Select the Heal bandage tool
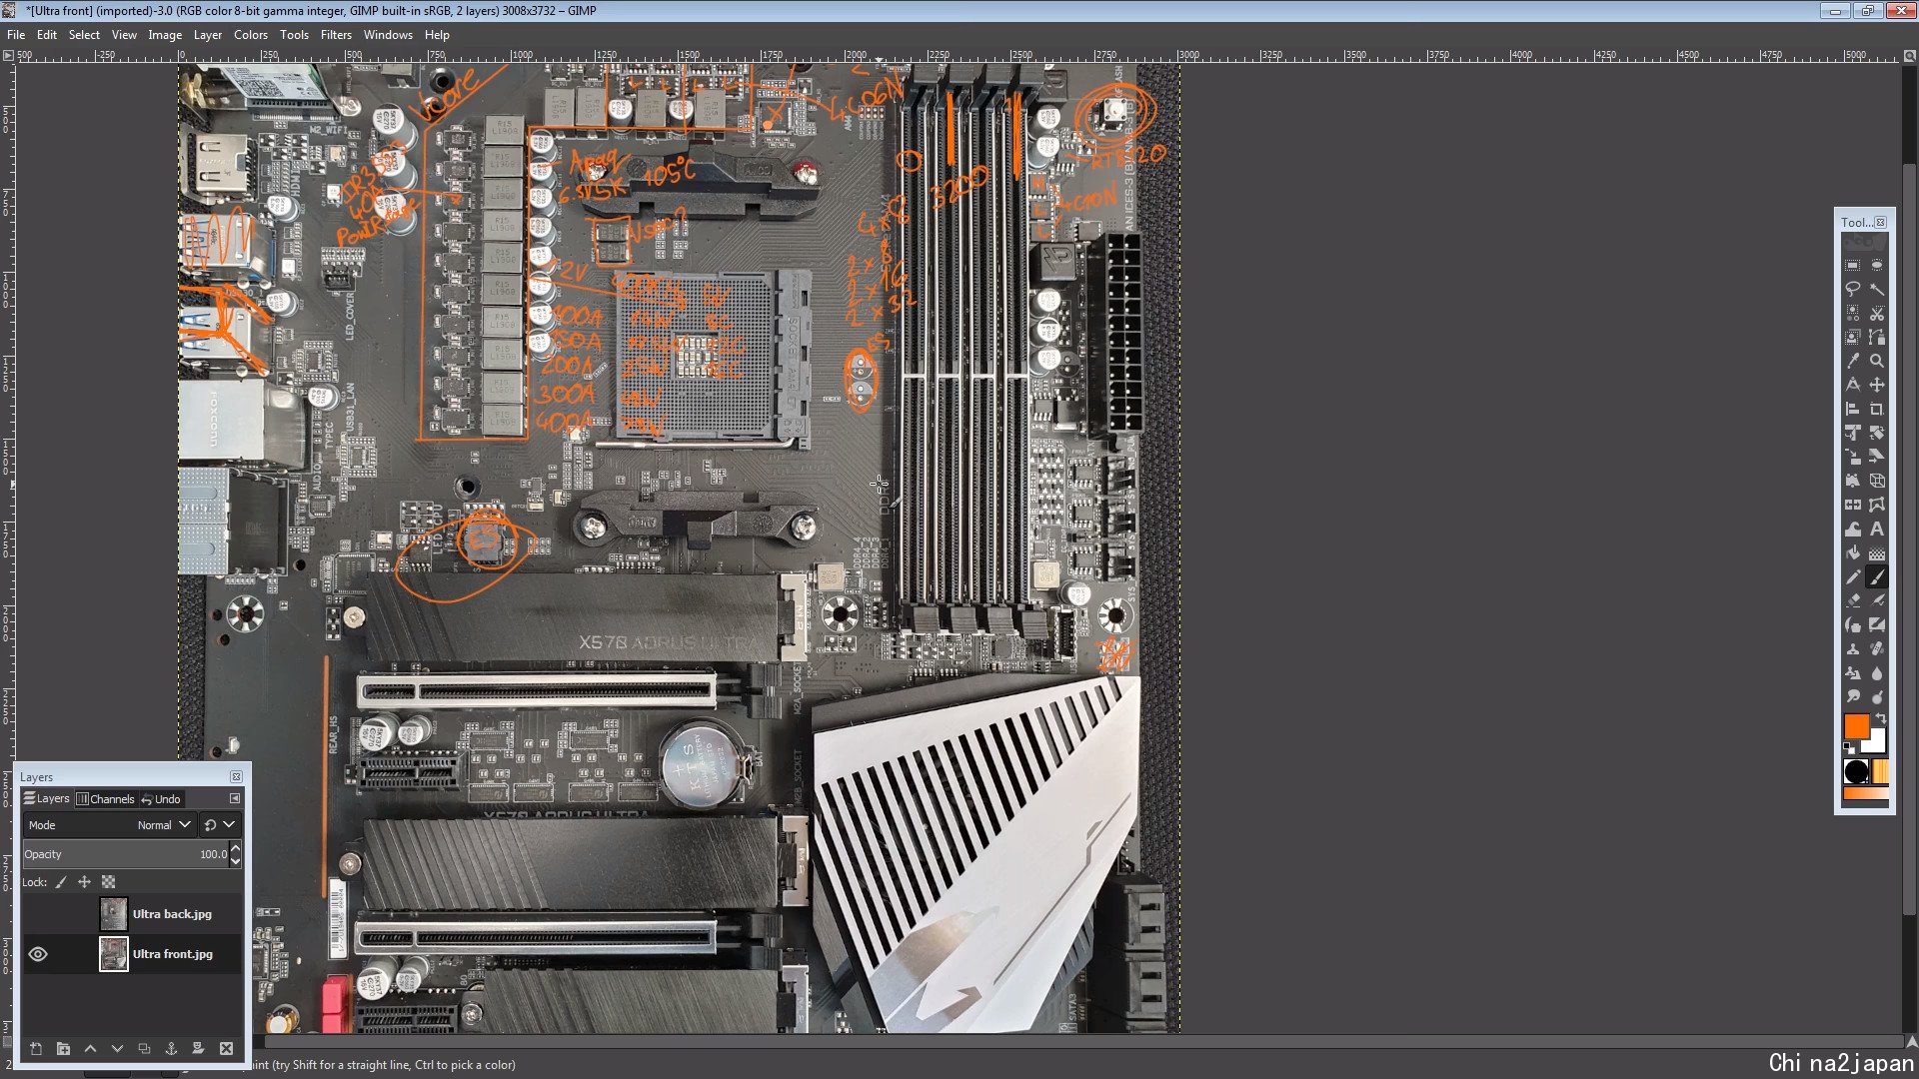 (1876, 649)
